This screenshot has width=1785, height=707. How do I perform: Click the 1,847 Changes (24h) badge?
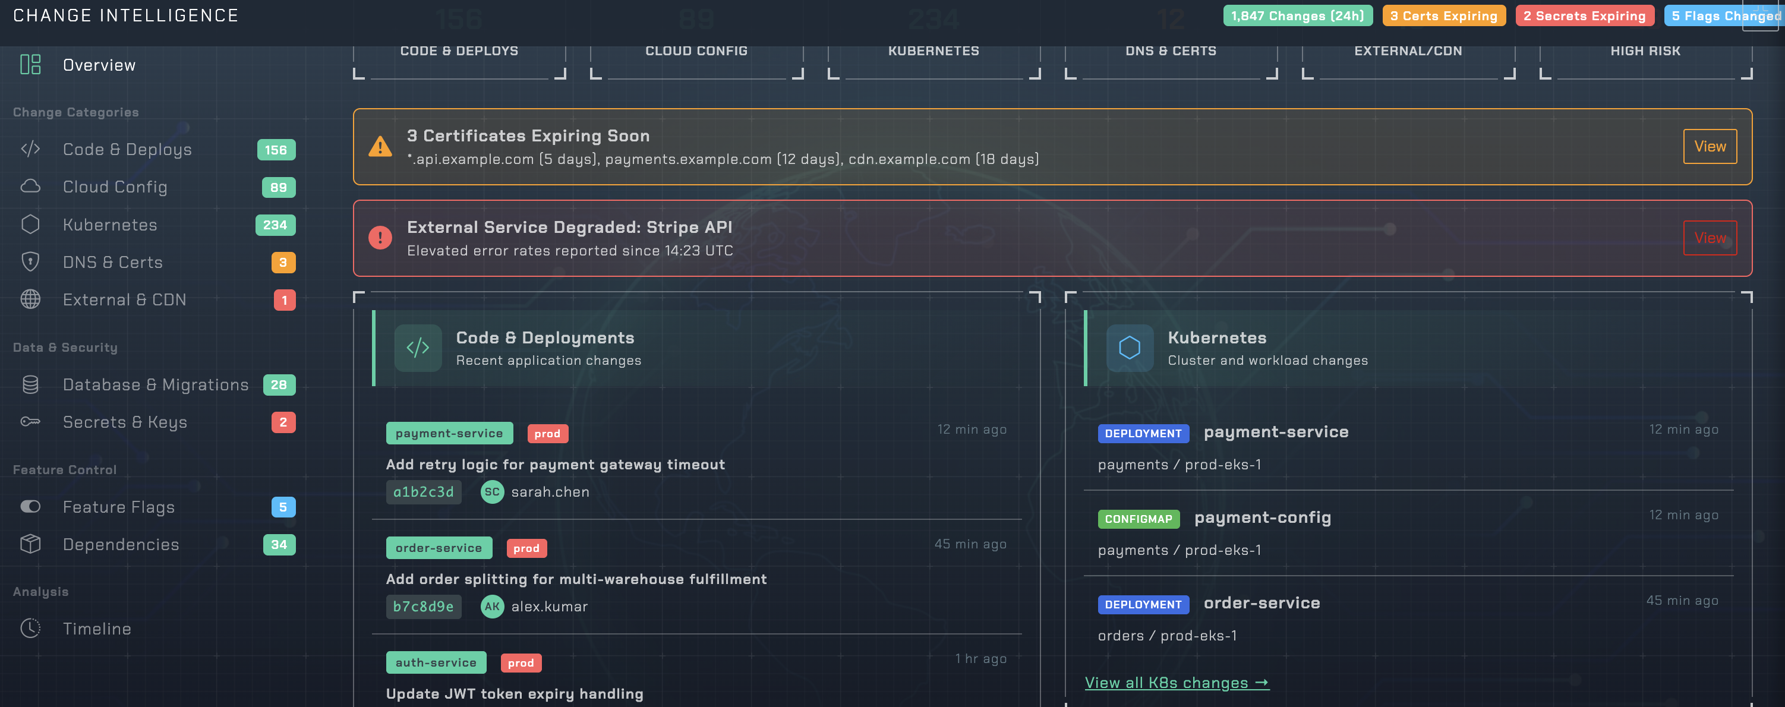[1297, 16]
